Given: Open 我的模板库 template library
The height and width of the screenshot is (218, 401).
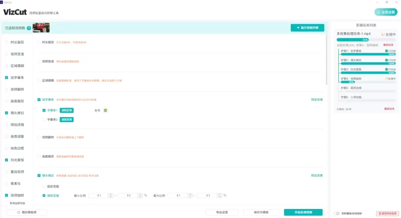Looking at the screenshot, I should click(x=27, y=212).
